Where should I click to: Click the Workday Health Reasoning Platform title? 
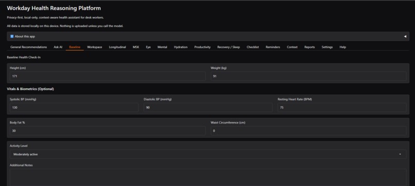coord(54,8)
